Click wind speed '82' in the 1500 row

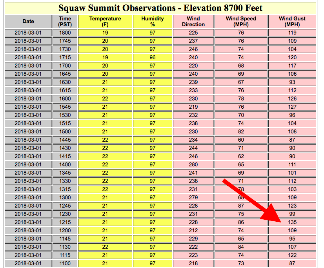[x=241, y=132]
